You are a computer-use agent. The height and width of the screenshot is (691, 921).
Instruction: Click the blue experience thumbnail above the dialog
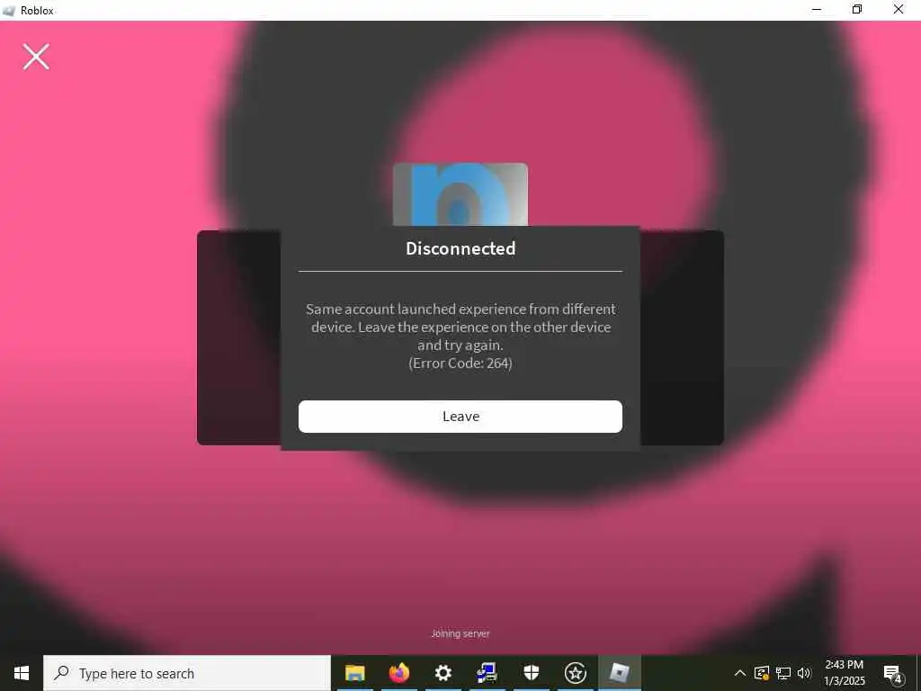click(x=460, y=194)
